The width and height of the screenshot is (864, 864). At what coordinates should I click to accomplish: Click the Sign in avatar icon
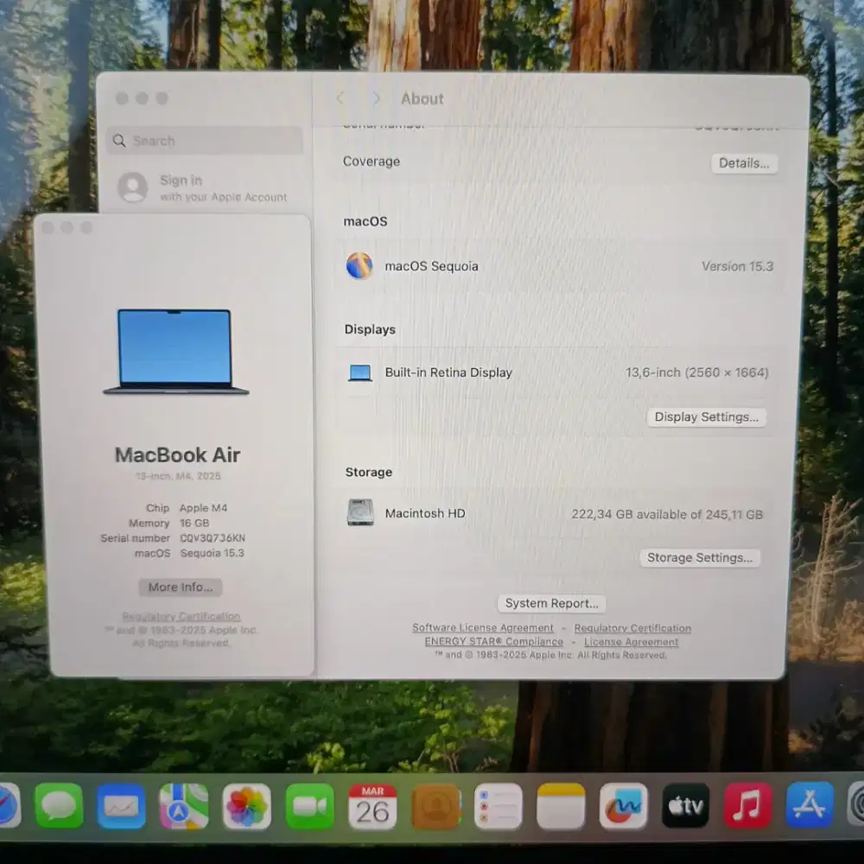click(133, 187)
